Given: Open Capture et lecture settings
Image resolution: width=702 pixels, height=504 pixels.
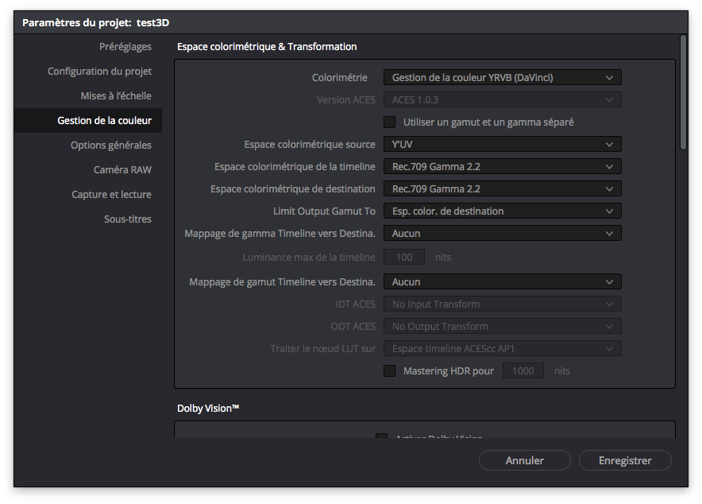Looking at the screenshot, I should [111, 195].
